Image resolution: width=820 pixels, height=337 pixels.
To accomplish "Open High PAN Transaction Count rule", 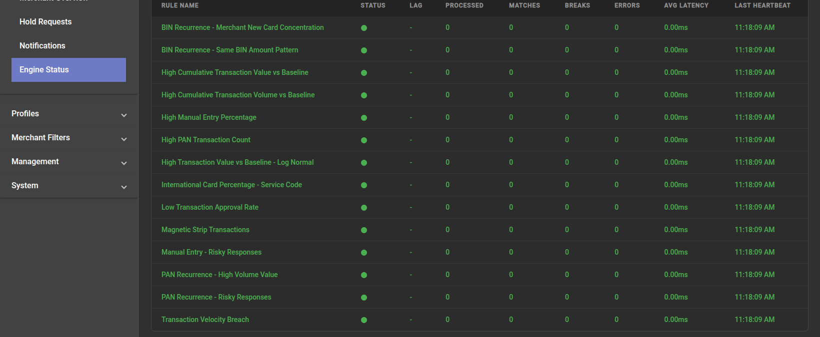I will 205,140.
